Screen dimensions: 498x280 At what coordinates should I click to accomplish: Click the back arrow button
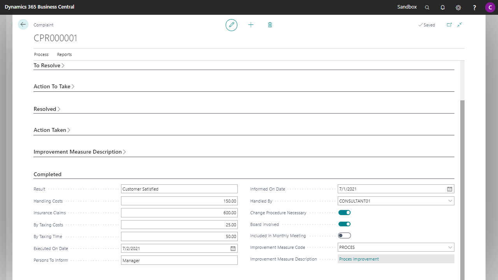pos(23,24)
